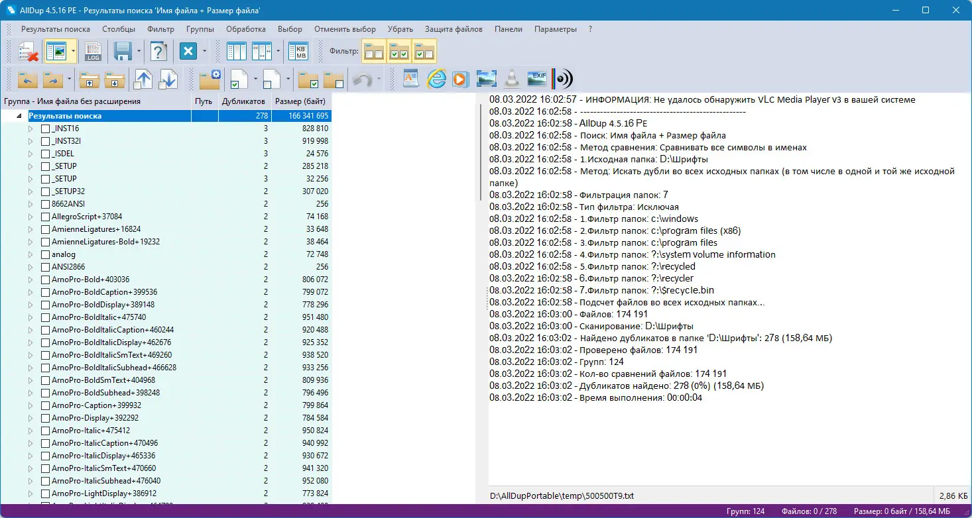Click the audio speaker player icon

point(562,79)
